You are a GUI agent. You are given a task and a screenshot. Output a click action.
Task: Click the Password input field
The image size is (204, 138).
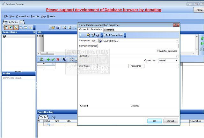tap(161, 66)
